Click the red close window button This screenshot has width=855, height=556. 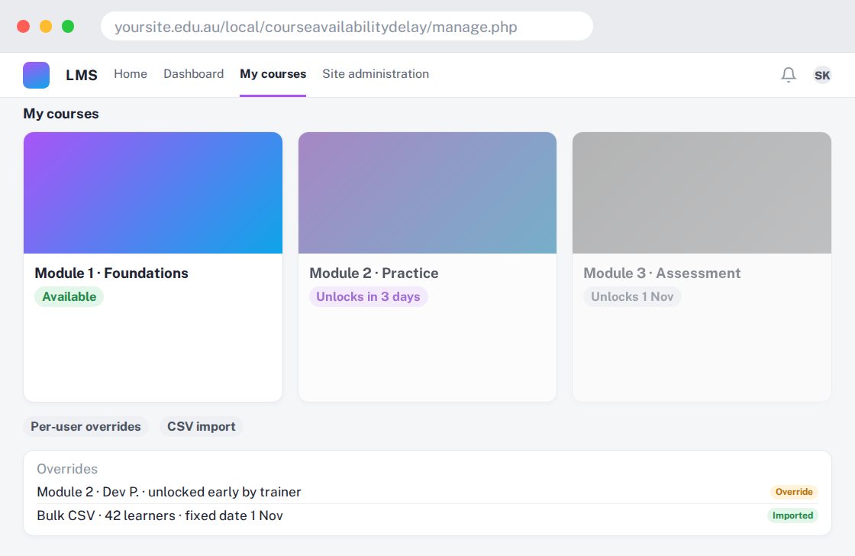[23, 26]
